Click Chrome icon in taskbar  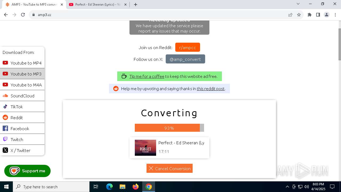click(149, 187)
